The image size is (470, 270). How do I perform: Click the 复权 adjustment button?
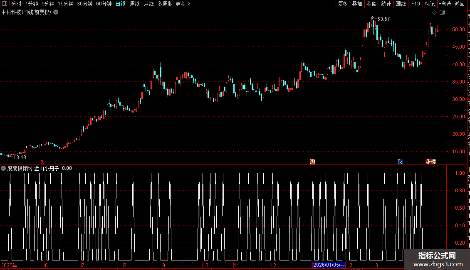coord(343,4)
